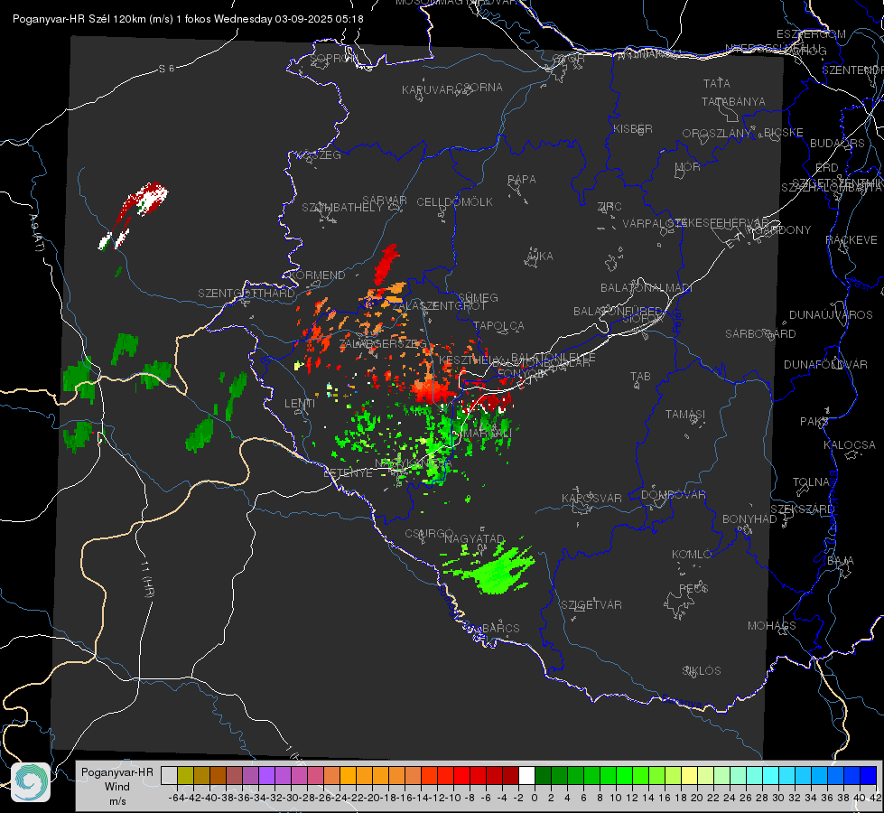Click the MOR city label
Image resolution: width=884 pixels, height=813 pixels.
[x=688, y=167]
